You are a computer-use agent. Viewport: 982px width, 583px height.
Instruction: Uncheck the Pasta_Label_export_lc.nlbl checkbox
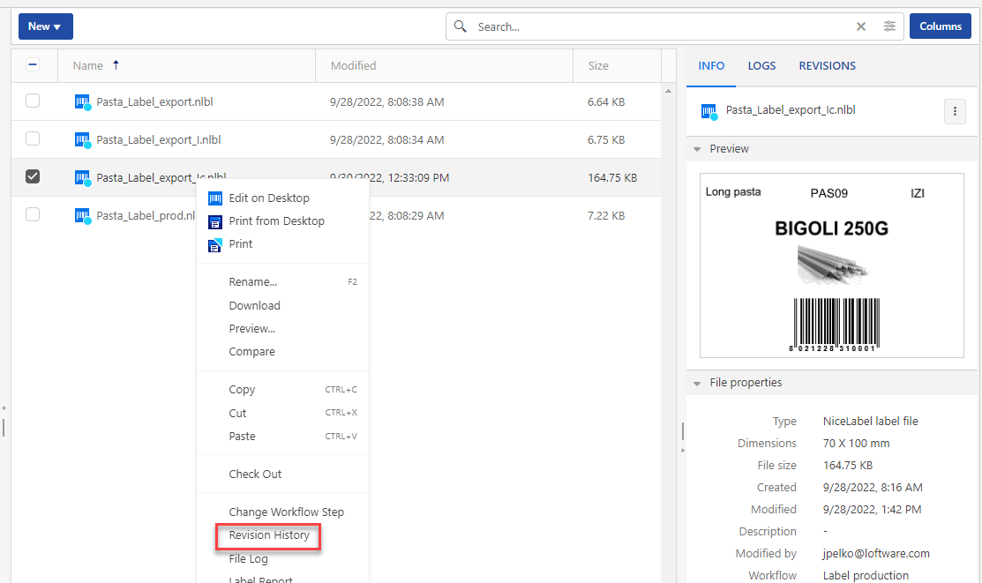(x=33, y=177)
